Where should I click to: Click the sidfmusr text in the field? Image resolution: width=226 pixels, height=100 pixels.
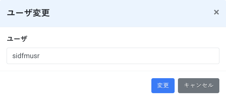pos(26,56)
